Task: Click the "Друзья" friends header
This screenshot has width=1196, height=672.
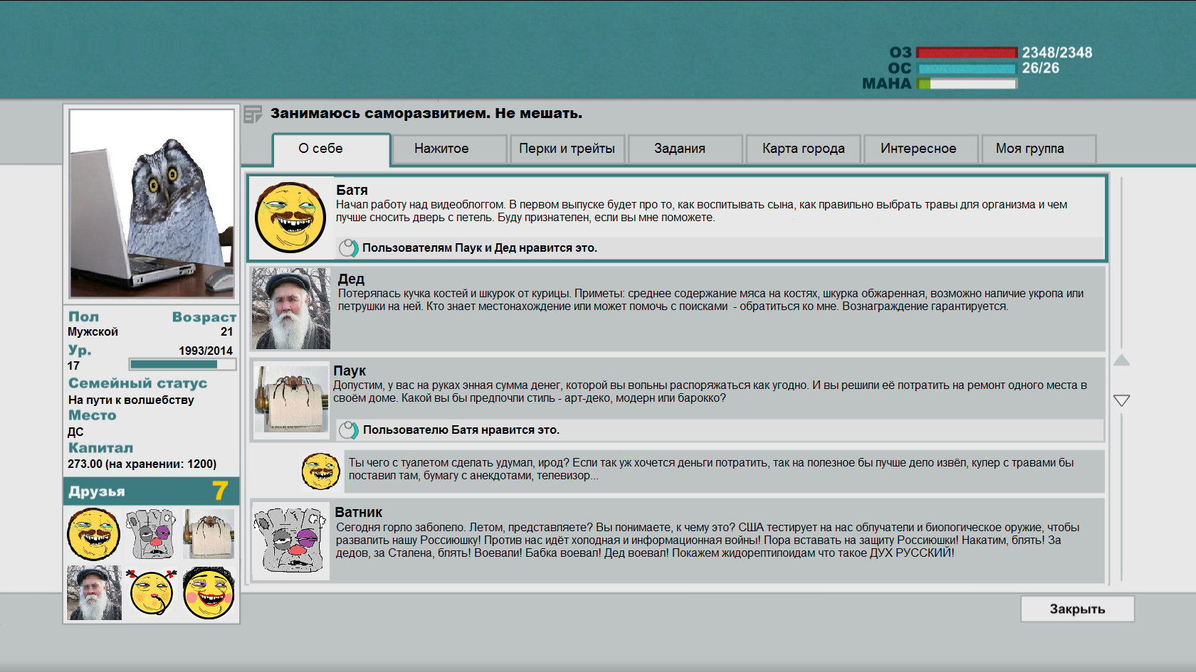Action: click(x=97, y=491)
